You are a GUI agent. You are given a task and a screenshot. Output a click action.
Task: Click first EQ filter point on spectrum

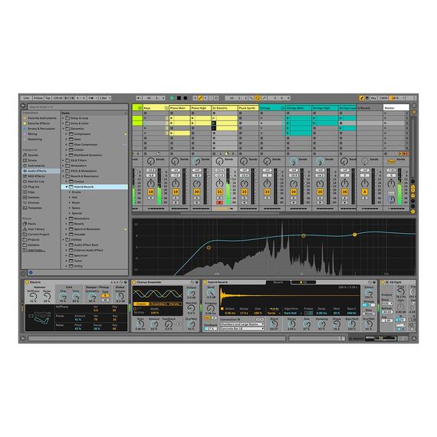209,248
